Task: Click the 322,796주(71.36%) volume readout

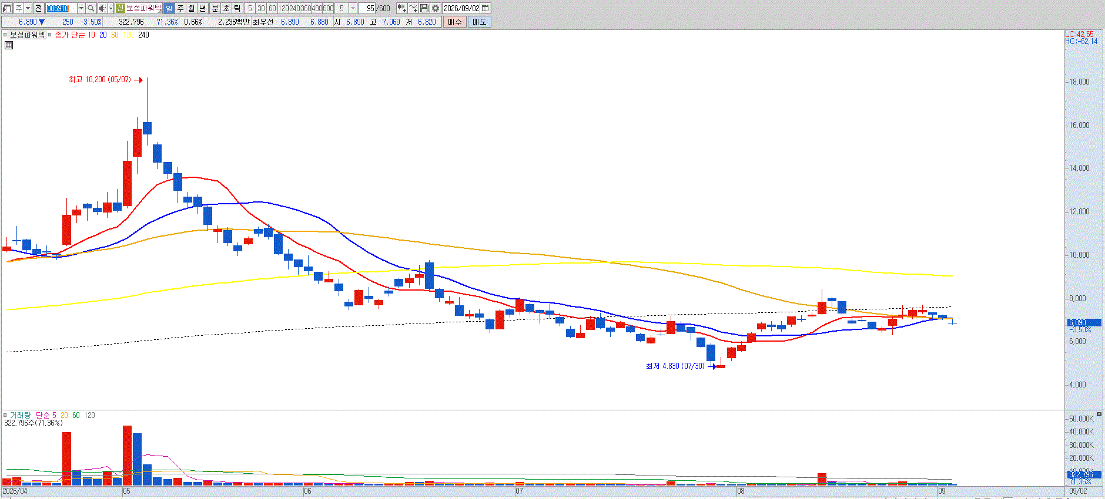Action: [34, 423]
